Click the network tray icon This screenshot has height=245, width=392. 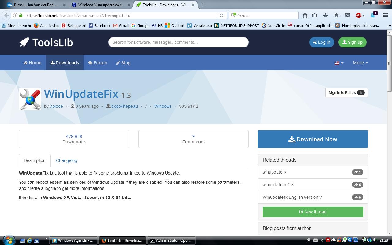(x=369, y=240)
